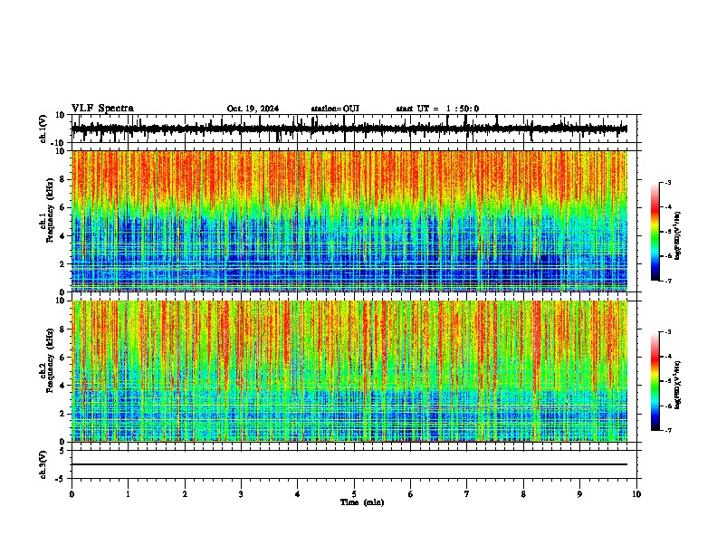Click the "-3" label on ch.1 colorbar
717x554 pixels.
tap(667, 182)
